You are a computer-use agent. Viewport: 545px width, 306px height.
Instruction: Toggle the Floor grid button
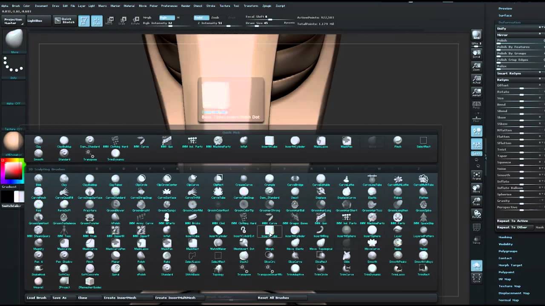tap(476, 119)
